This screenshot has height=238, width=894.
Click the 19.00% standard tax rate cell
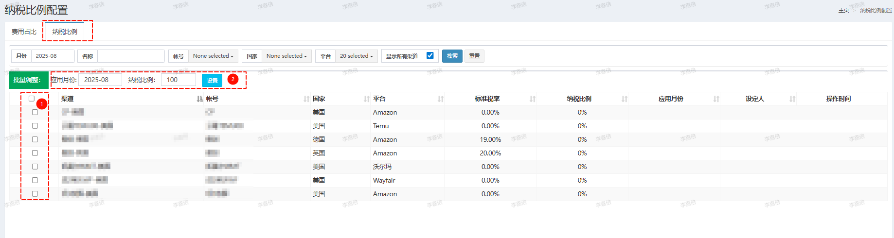coord(490,139)
